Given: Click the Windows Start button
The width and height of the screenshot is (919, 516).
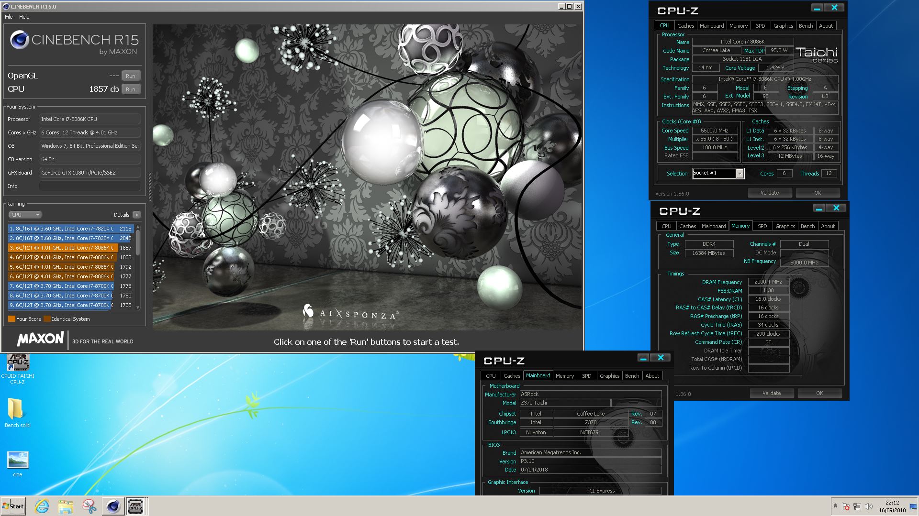Looking at the screenshot, I should (x=13, y=506).
